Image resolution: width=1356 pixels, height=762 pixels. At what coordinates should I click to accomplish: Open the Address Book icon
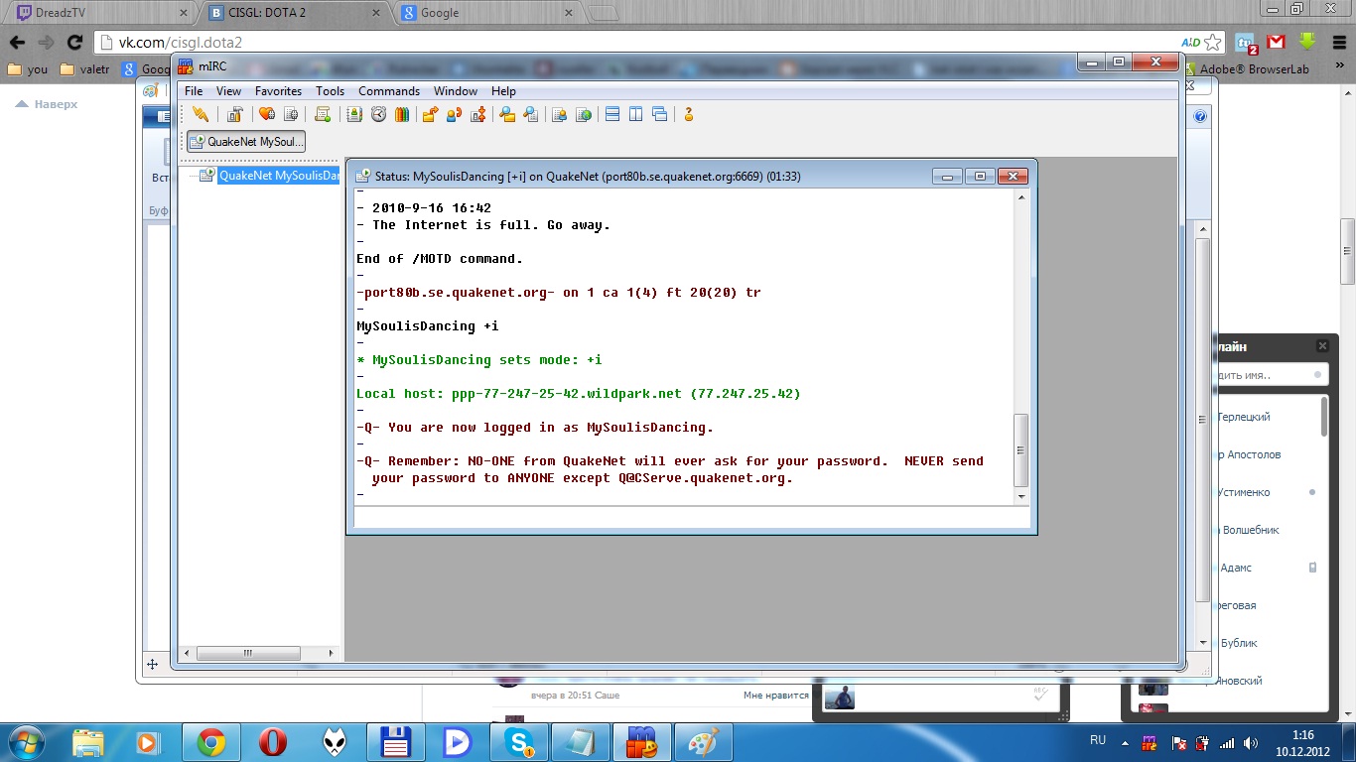354,114
